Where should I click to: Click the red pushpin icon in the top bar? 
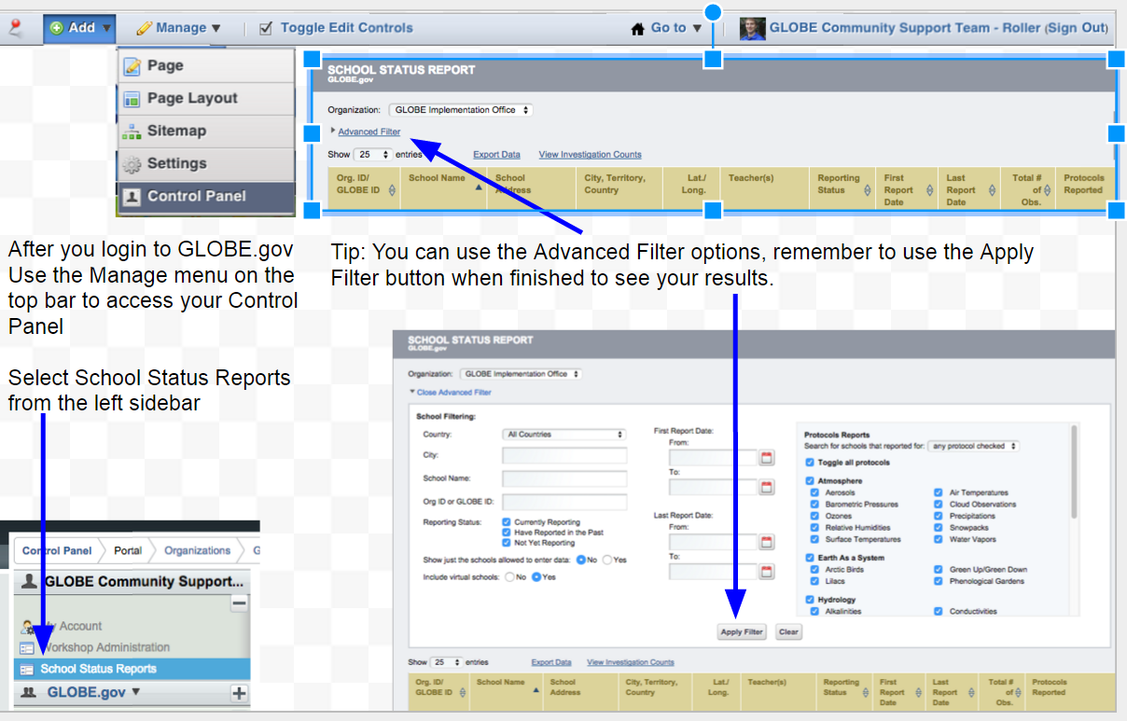coord(14,28)
